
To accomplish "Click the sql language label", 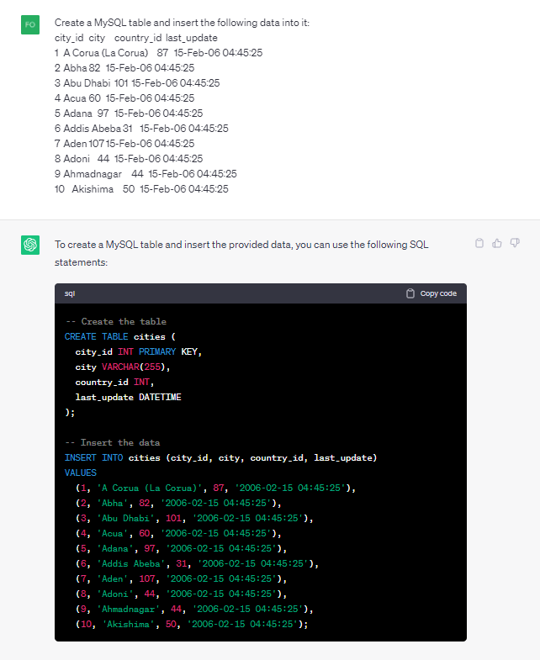I will (x=70, y=293).
